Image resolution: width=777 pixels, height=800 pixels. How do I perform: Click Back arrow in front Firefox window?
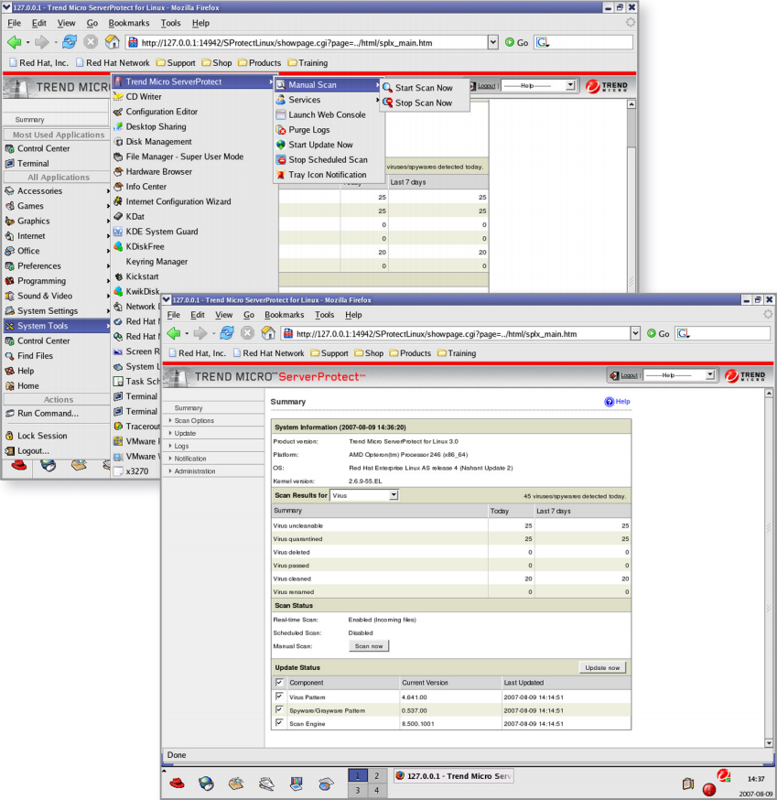click(x=174, y=334)
